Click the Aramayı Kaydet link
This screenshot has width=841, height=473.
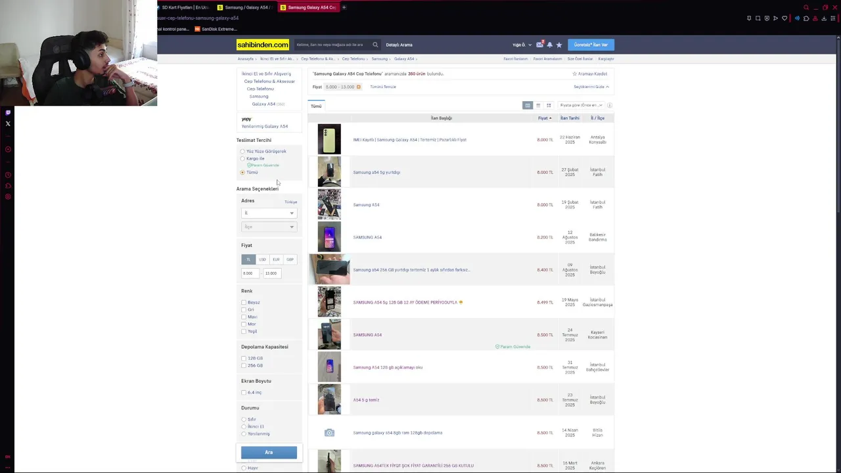pyautogui.click(x=590, y=74)
